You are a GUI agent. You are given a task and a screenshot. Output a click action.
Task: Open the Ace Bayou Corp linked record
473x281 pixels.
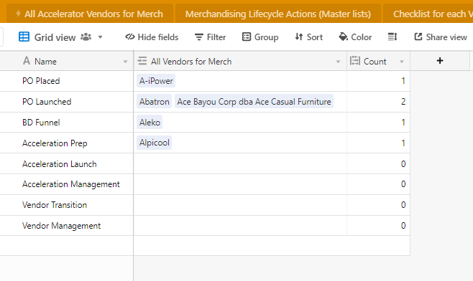click(x=254, y=102)
